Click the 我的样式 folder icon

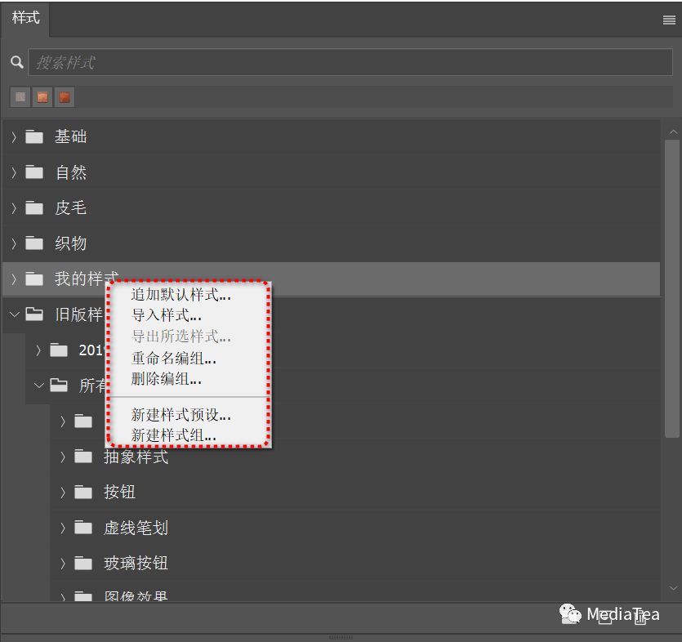[34, 279]
